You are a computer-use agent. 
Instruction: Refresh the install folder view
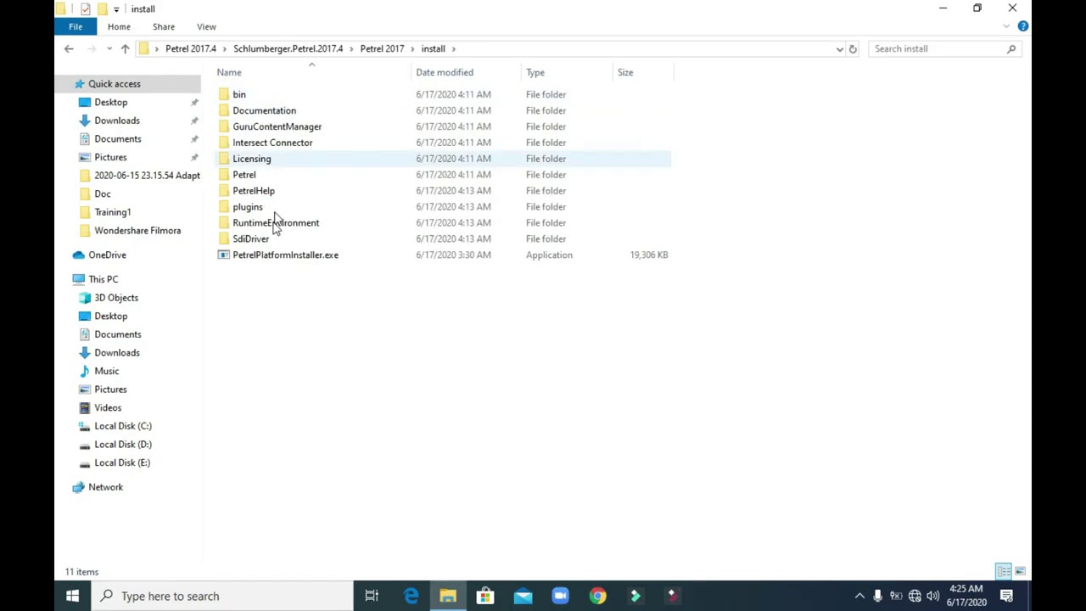[853, 48]
